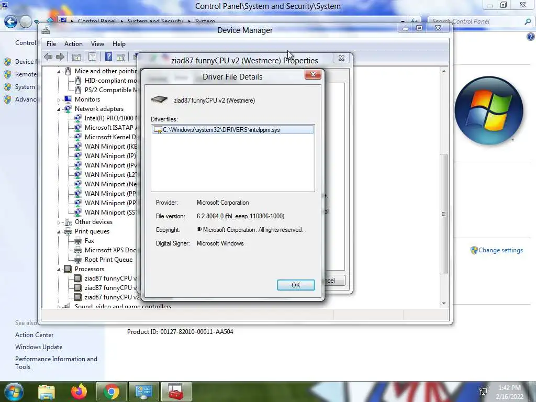The height and width of the screenshot is (402, 536).
Task: Click the blue Help question mark toolbar icon
Action: pyautogui.click(x=108, y=57)
